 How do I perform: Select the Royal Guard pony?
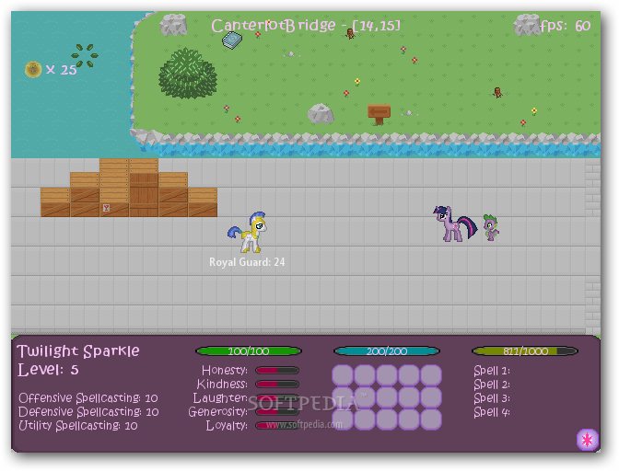coord(248,233)
